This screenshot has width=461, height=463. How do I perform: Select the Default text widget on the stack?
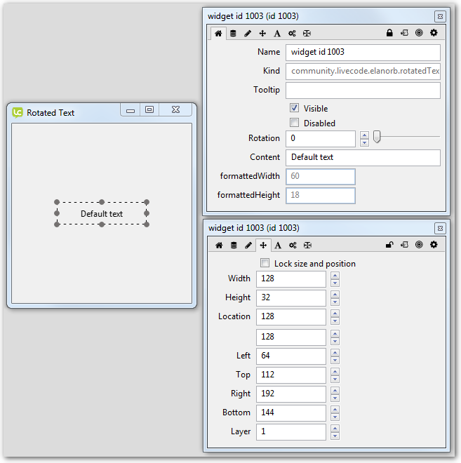pyautogui.click(x=102, y=213)
